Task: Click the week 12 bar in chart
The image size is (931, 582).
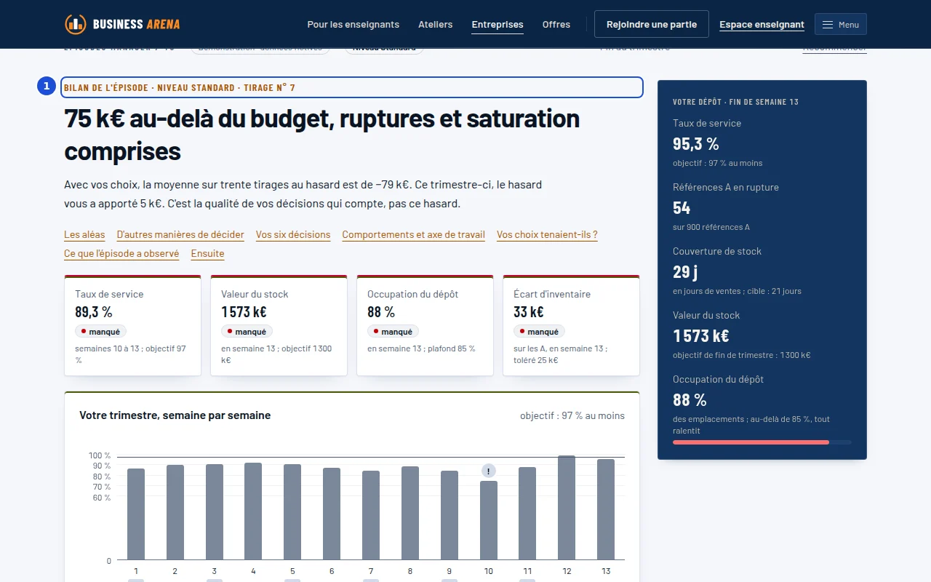Action: coord(567,508)
